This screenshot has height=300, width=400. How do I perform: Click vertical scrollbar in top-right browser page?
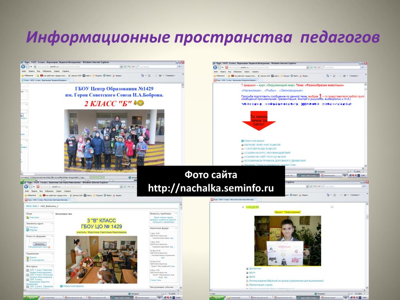pos(365,125)
